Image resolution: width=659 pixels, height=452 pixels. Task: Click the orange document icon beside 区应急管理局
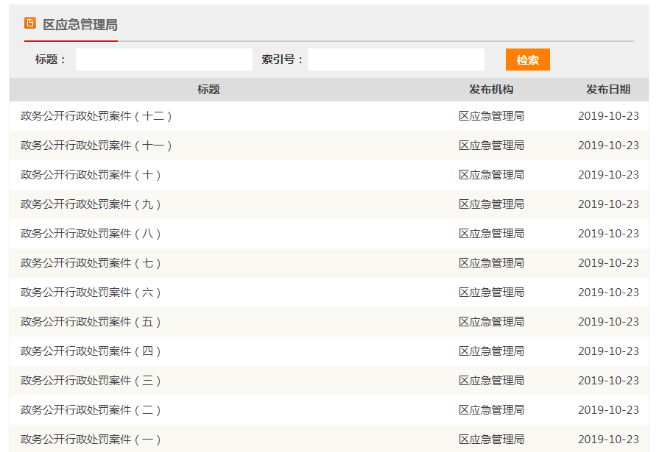(x=30, y=23)
